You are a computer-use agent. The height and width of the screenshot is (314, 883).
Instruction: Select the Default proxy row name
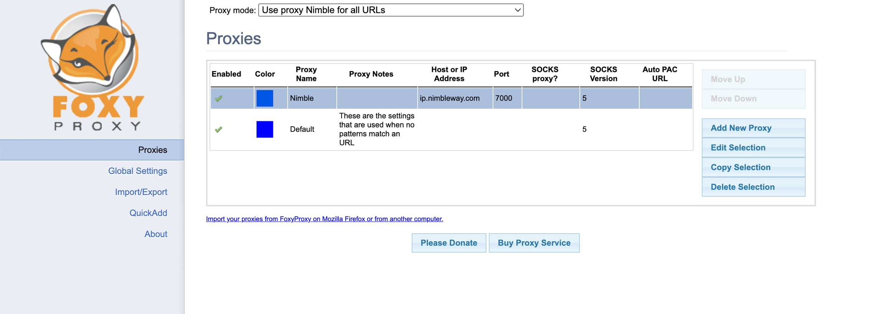coord(302,129)
